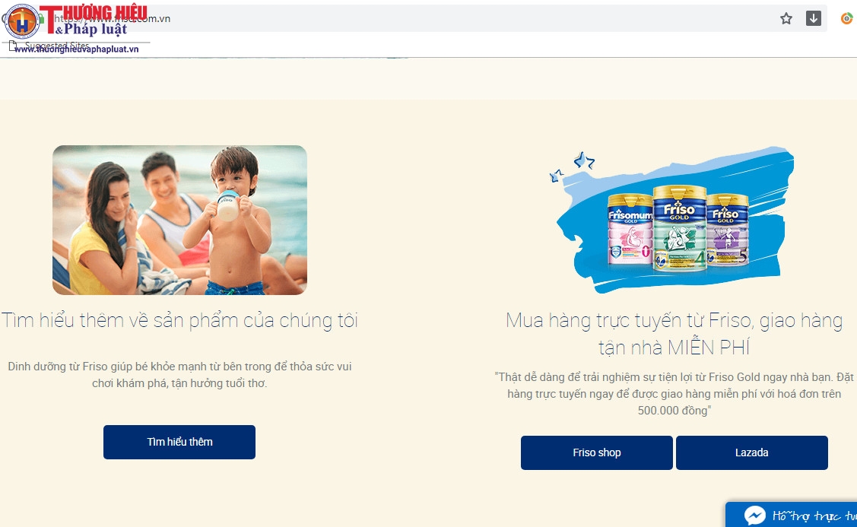Image resolution: width=857 pixels, height=527 pixels.
Task: Click the www.thuonghieuvaphapluat.vn watermark link
Action: 77,49
